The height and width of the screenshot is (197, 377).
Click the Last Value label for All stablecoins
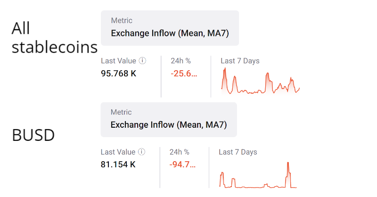coord(118,61)
